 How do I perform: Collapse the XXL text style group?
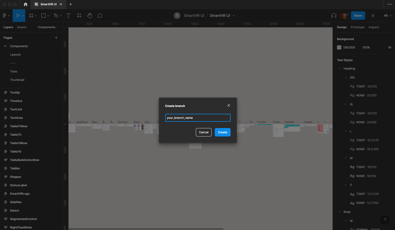click(346, 77)
